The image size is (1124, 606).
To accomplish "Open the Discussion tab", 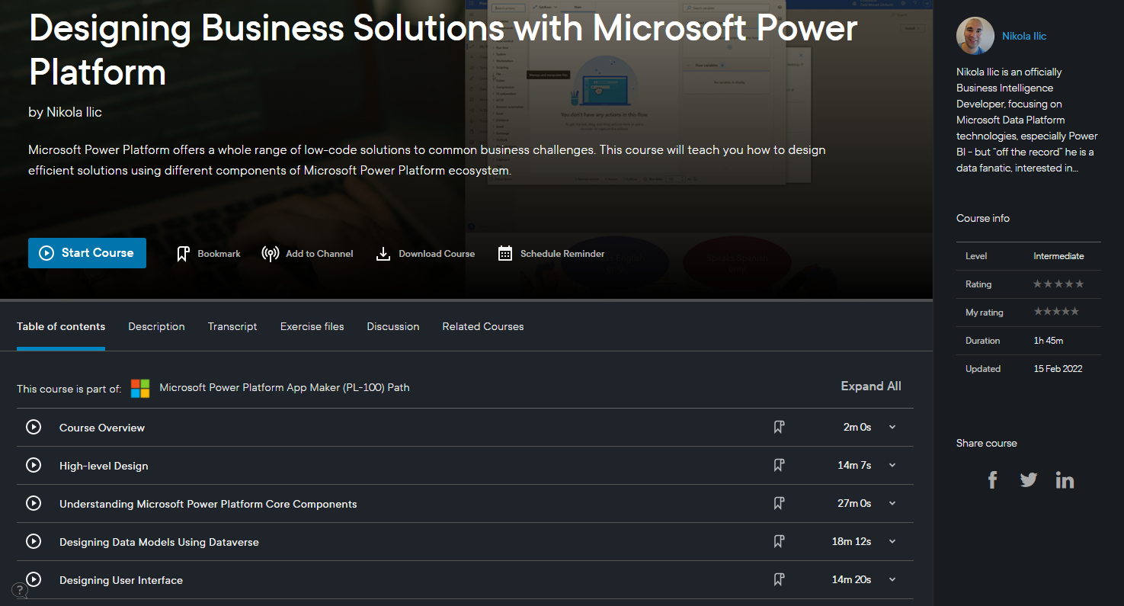I will point(393,326).
